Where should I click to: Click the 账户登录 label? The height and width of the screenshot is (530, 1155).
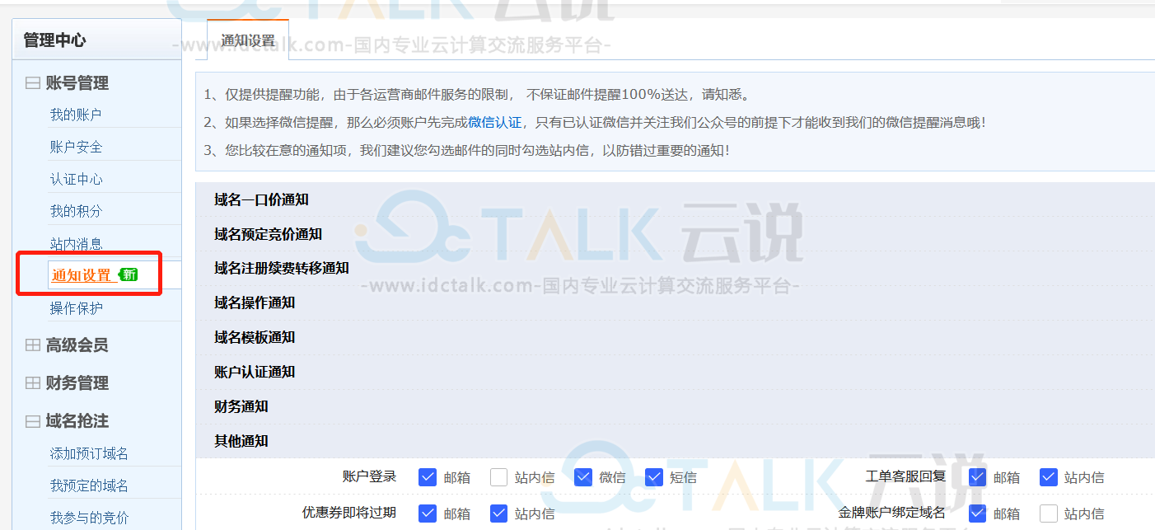(370, 476)
